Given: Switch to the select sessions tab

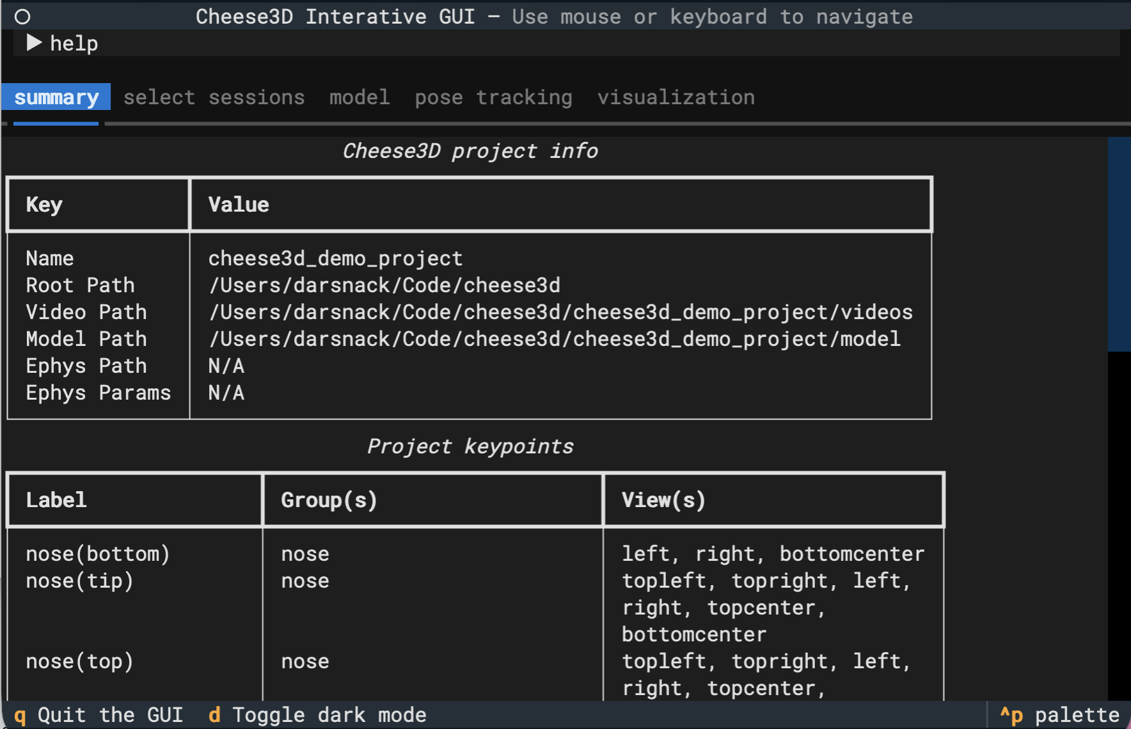Looking at the screenshot, I should coord(214,97).
